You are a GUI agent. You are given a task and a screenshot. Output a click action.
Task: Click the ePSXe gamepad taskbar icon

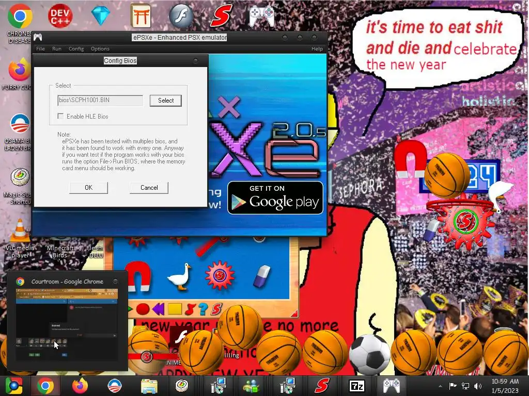[x=391, y=386]
